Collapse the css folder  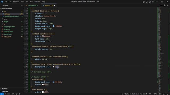tap(5, 11)
